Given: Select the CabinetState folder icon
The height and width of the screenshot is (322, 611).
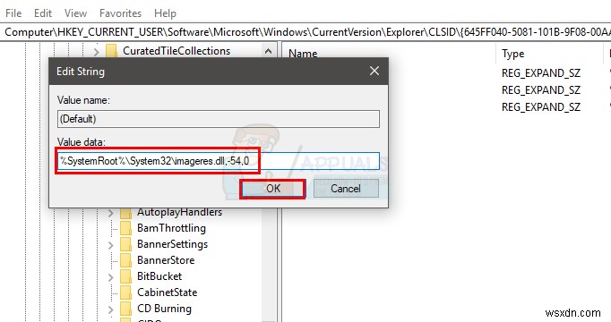Looking at the screenshot, I should pyautogui.click(x=125, y=292).
